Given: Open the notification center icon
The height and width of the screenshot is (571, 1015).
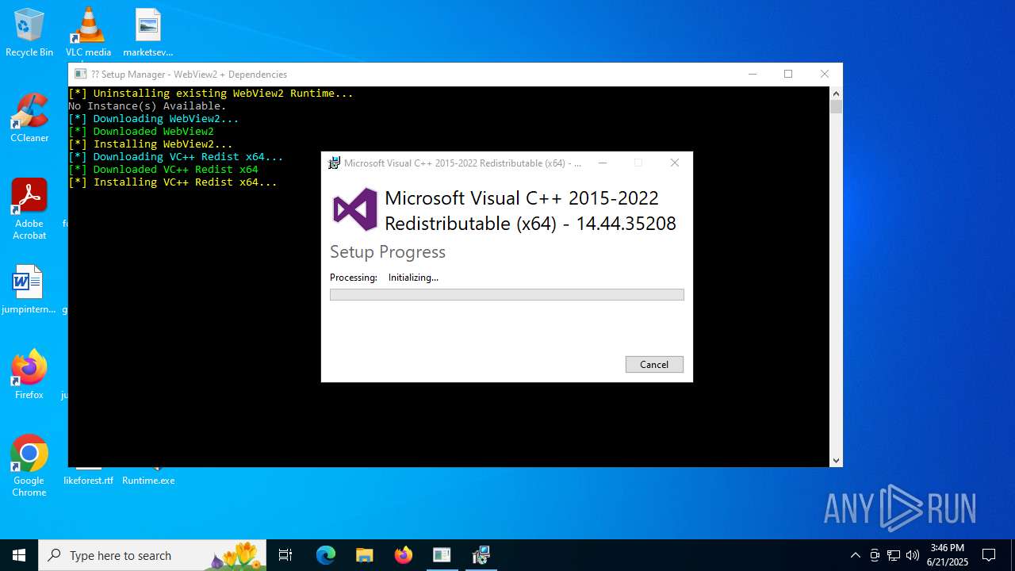Looking at the screenshot, I should (x=989, y=555).
